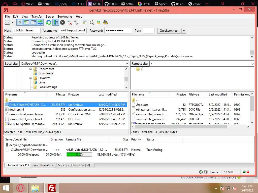Viewport: 258px width, 193px height.
Task: Select oenykd_fexpost server queue entry
Action: [x=28, y=145]
